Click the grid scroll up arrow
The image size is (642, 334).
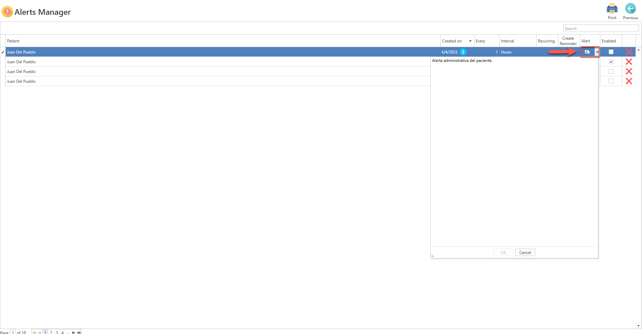pyautogui.click(x=638, y=50)
